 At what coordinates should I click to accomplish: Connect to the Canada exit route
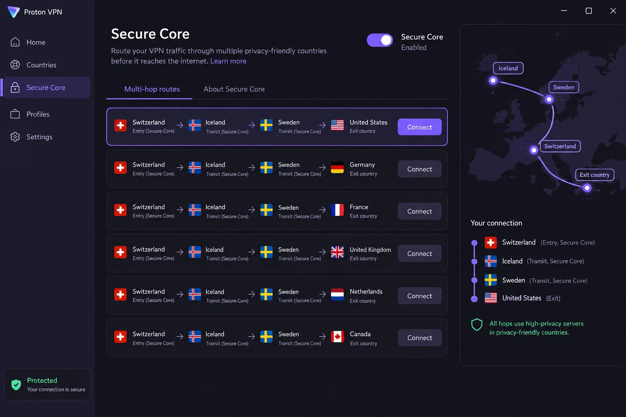coord(420,338)
